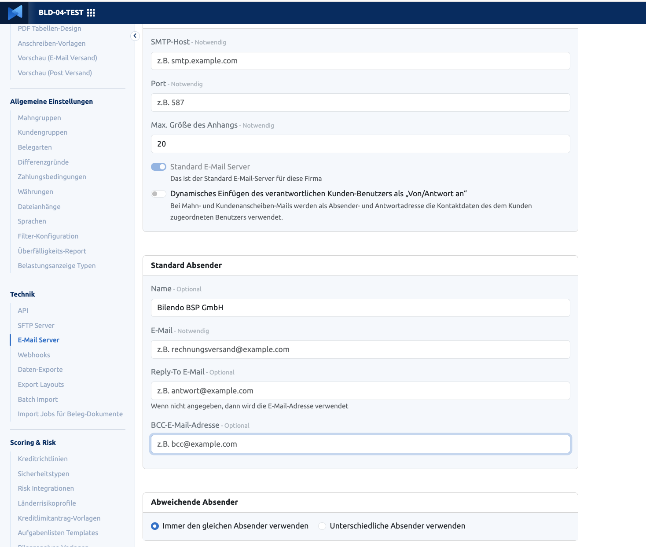This screenshot has width=646, height=547.
Task: Click the Name field with Bilendo BSP GmbH
Action: click(x=360, y=308)
